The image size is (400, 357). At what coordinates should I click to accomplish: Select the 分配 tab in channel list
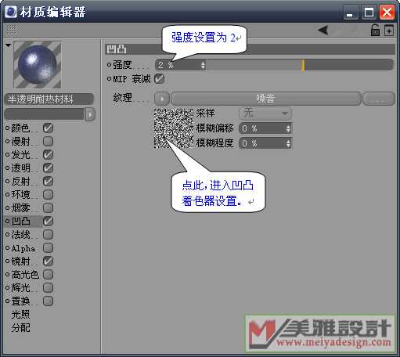point(20,327)
